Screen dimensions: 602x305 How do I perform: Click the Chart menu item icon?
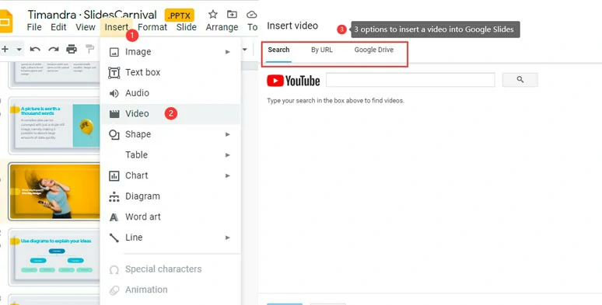(114, 176)
